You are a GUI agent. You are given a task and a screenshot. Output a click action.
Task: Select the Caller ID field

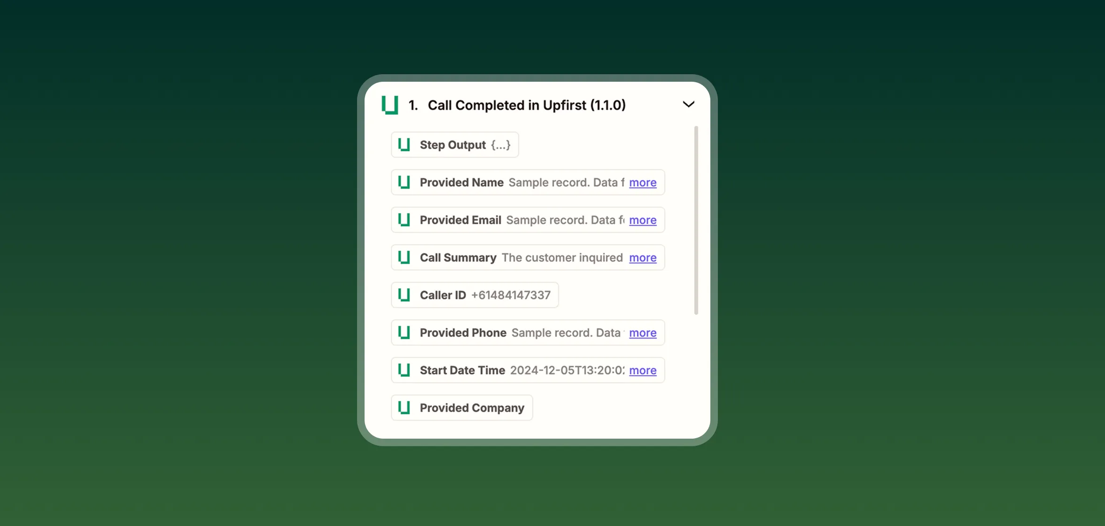coord(475,295)
